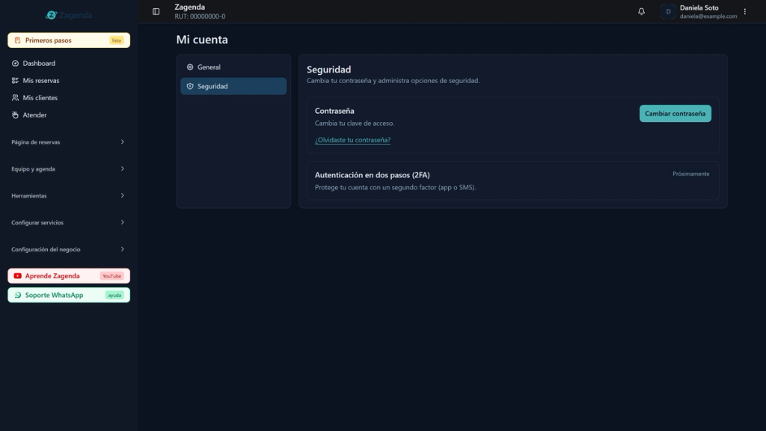Click the YouTube icon on Aprende Zagenda
Viewport: 766px width, 431px height.
[18, 275]
